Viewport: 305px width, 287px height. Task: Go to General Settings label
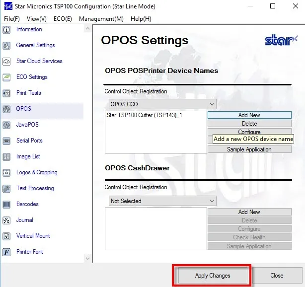tap(35, 45)
